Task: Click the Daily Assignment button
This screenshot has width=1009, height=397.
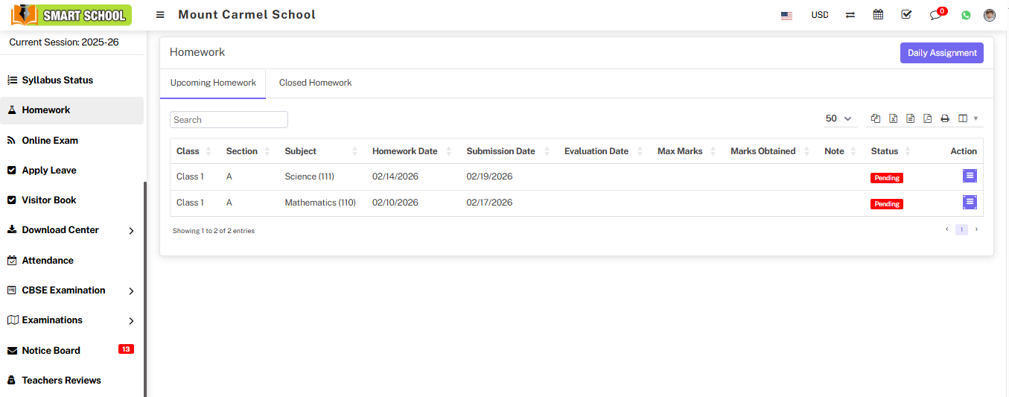Action: click(x=941, y=53)
